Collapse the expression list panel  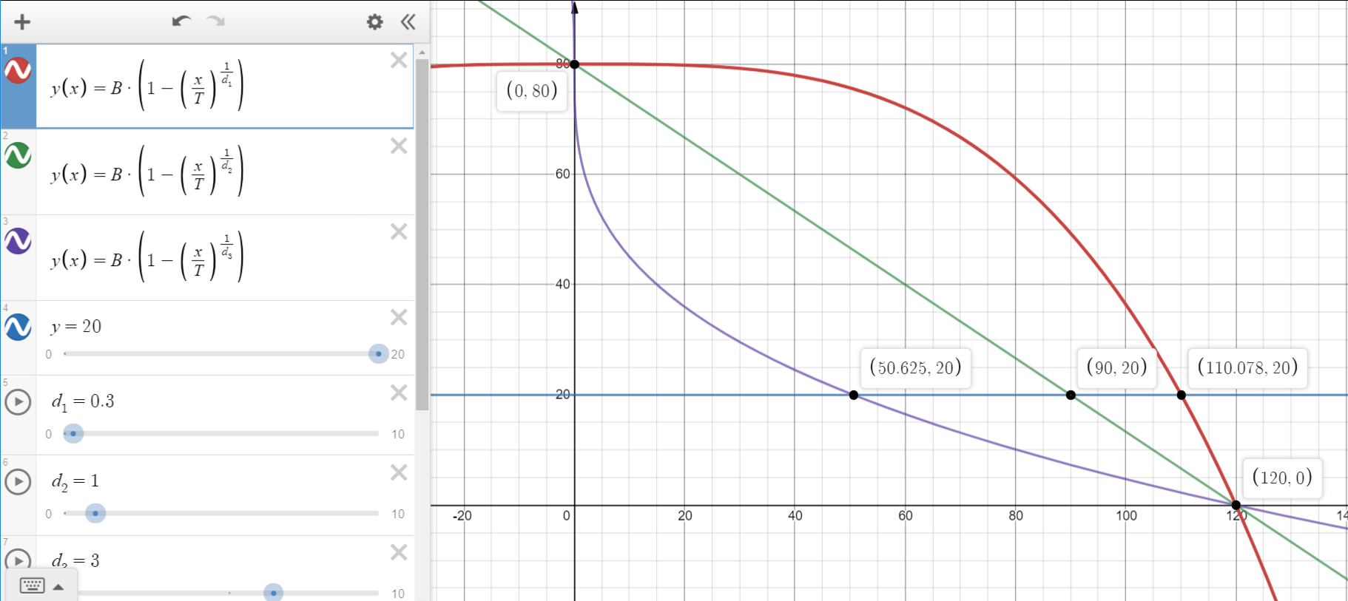pos(408,21)
